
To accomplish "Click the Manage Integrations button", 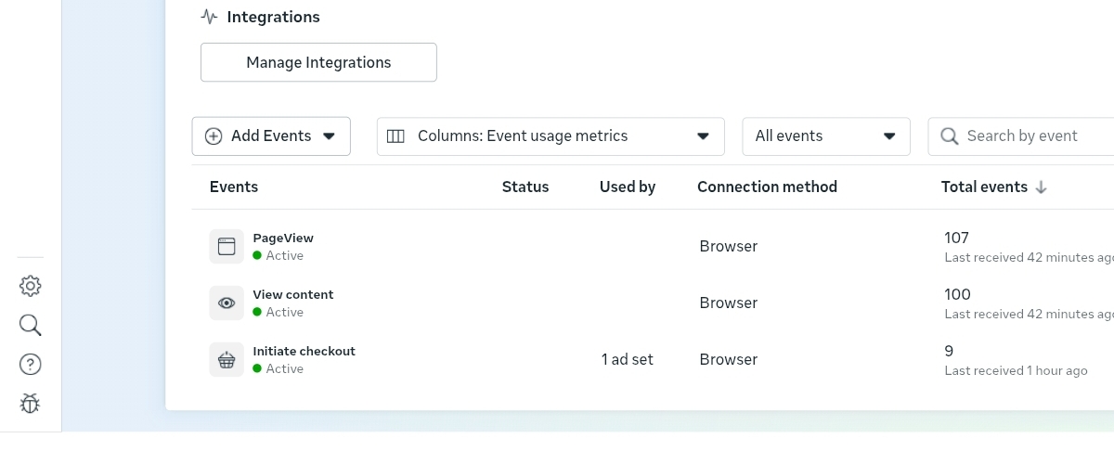I will click(318, 62).
